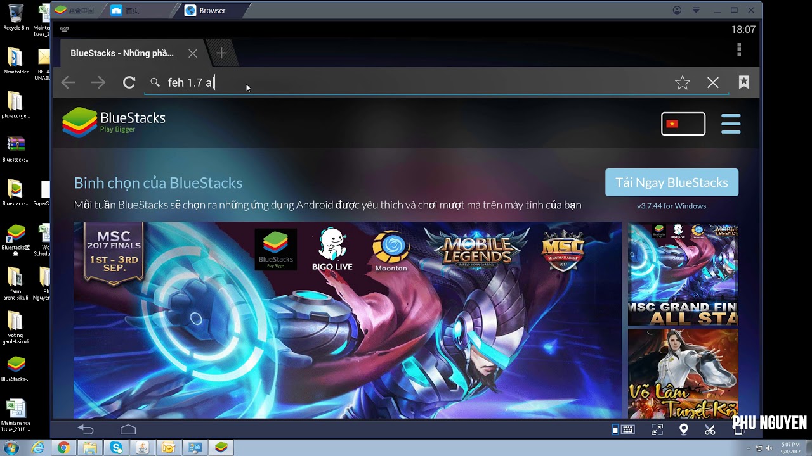Click the taskbar clock showing 5:07 PM
The image size is (812, 456).
click(790, 448)
